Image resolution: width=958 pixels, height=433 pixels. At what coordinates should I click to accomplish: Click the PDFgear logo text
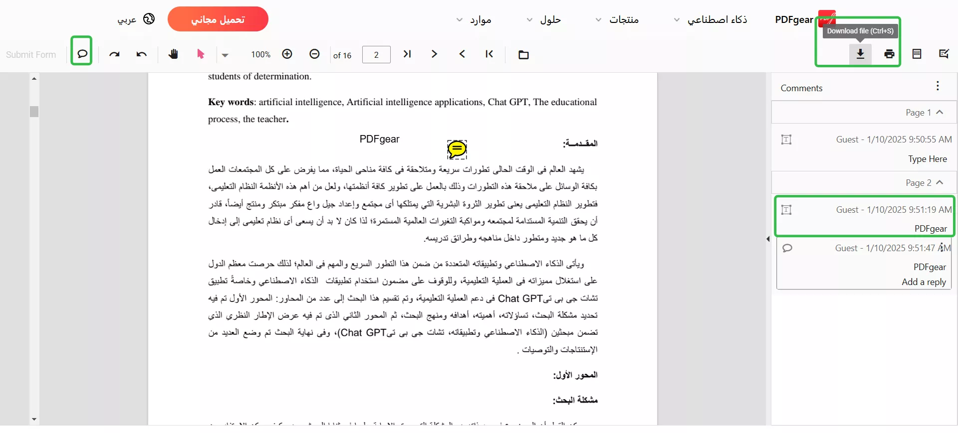794,19
